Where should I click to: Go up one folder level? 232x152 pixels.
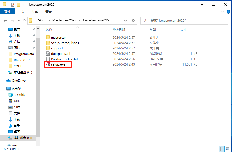tap(24, 21)
